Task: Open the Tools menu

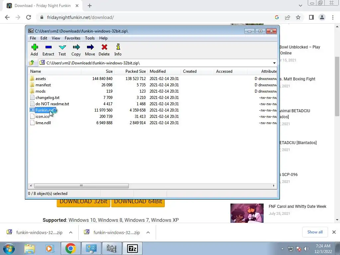Action: pos(90,38)
